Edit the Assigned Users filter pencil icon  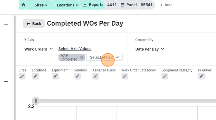tap(96, 76)
